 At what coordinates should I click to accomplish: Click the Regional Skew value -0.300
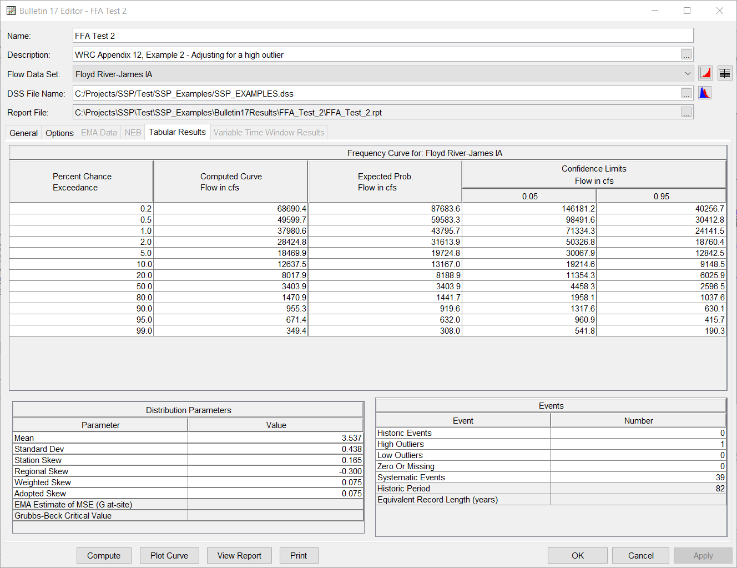[x=276, y=471]
